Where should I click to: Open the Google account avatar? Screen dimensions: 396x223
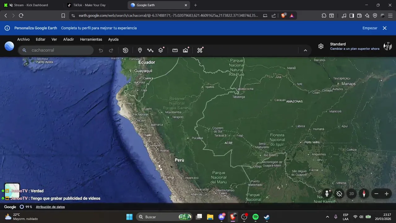[x=388, y=46]
